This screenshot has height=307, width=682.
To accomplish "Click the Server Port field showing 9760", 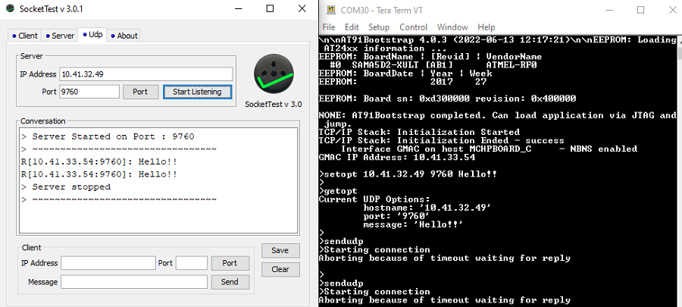I will coord(89,92).
